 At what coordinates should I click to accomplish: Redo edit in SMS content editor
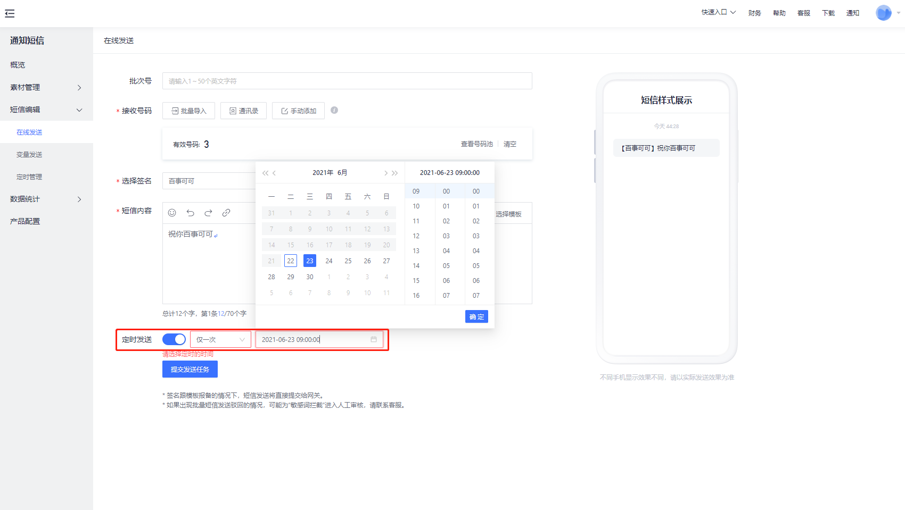tap(208, 213)
